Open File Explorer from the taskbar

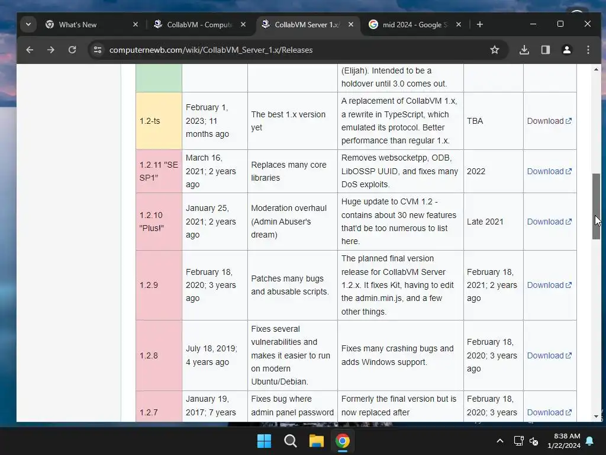click(316, 441)
